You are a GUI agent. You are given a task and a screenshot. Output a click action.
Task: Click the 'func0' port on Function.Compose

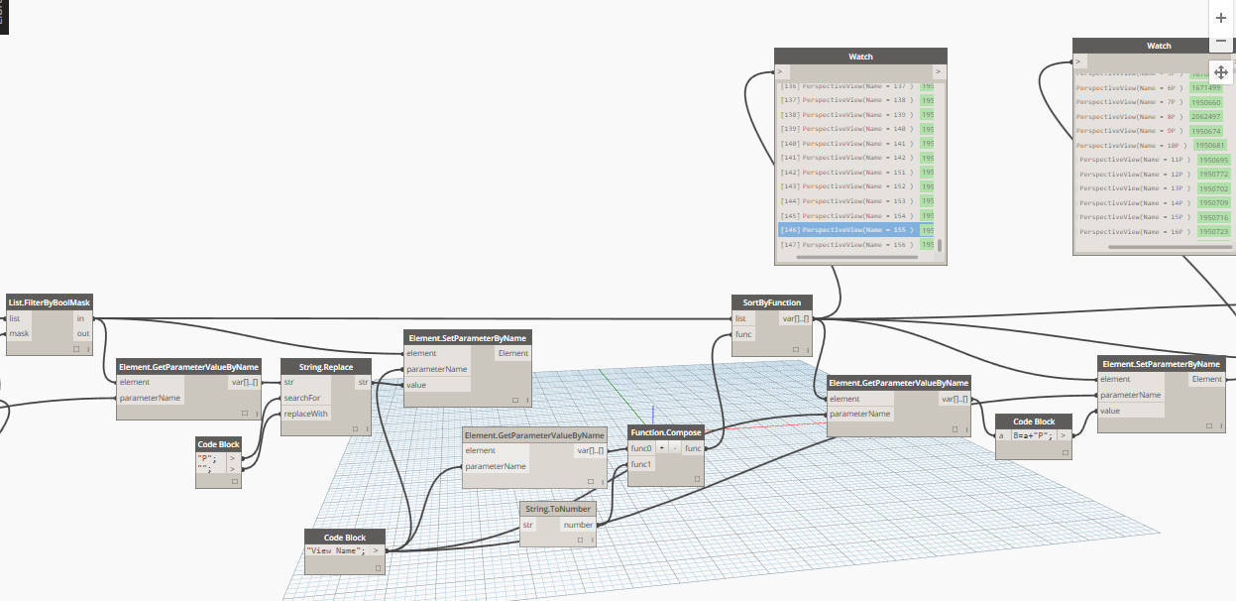pyautogui.click(x=641, y=448)
